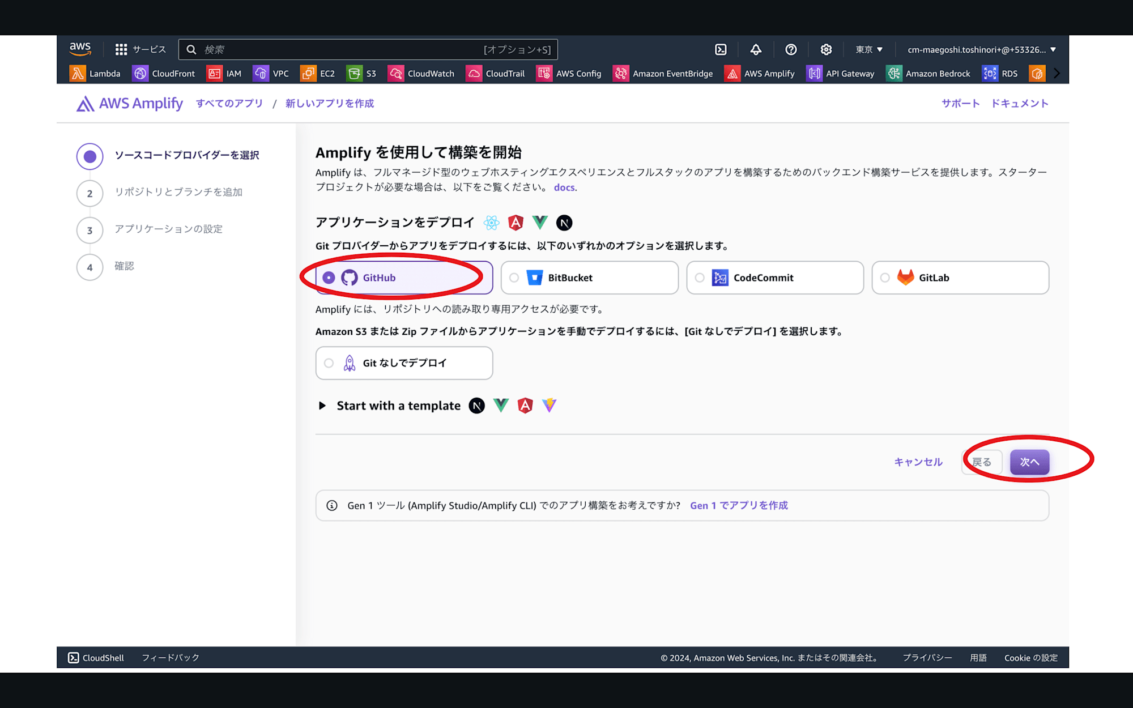Open AWS Config favorite shortcut
This screenshot has width=1133, height=708.
point(569,74)
